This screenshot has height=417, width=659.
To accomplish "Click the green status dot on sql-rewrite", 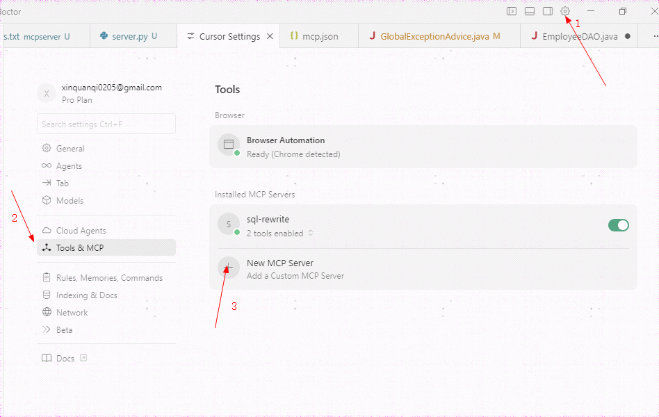I will coord(237,232).
